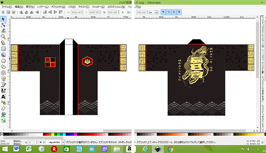
Task: Toggle the layer lock icon
Action: [44, 142]
